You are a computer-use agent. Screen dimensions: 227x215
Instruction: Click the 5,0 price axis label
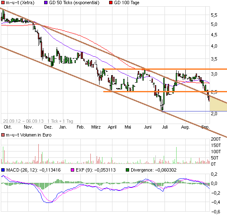click(214, 24)
